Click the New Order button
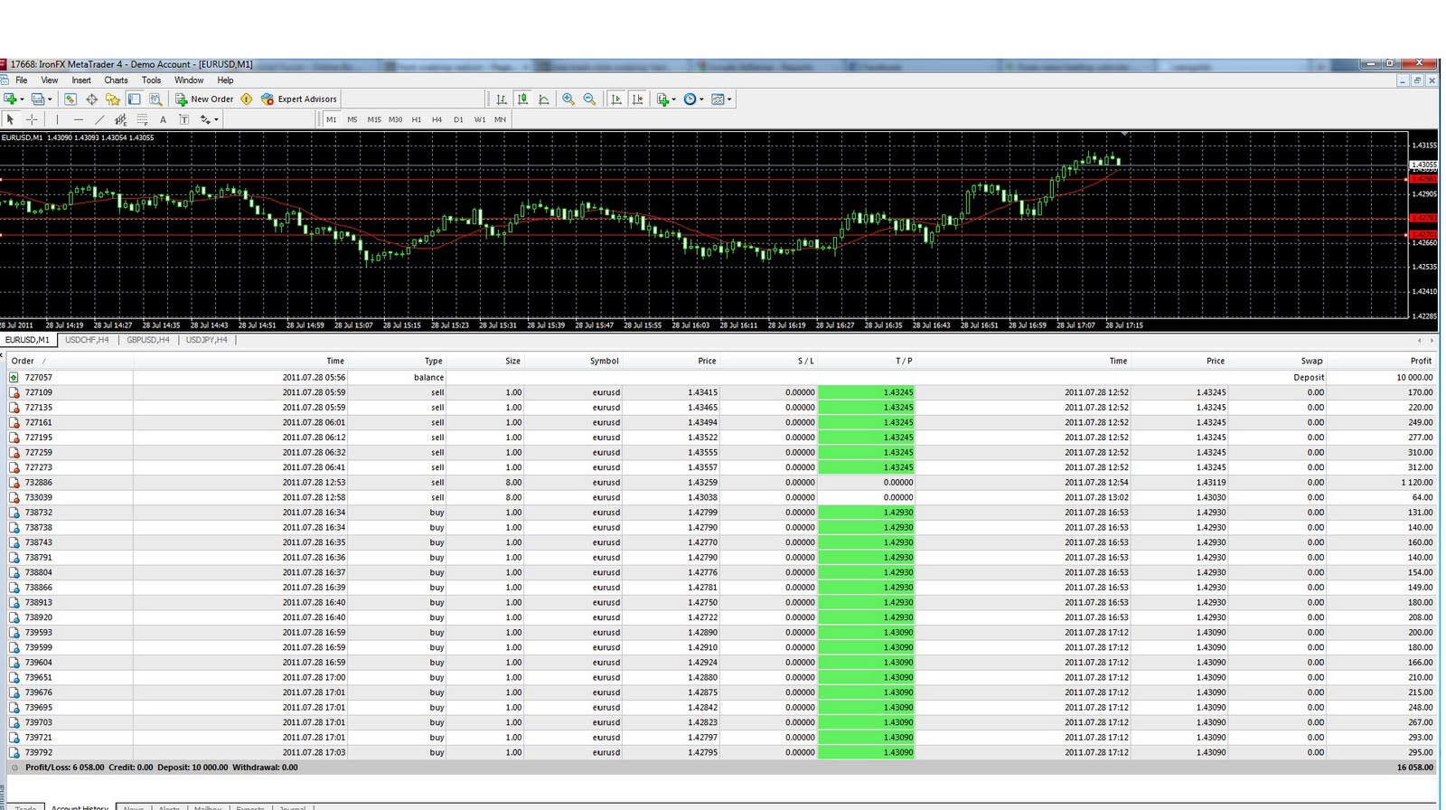 point(204,99)
